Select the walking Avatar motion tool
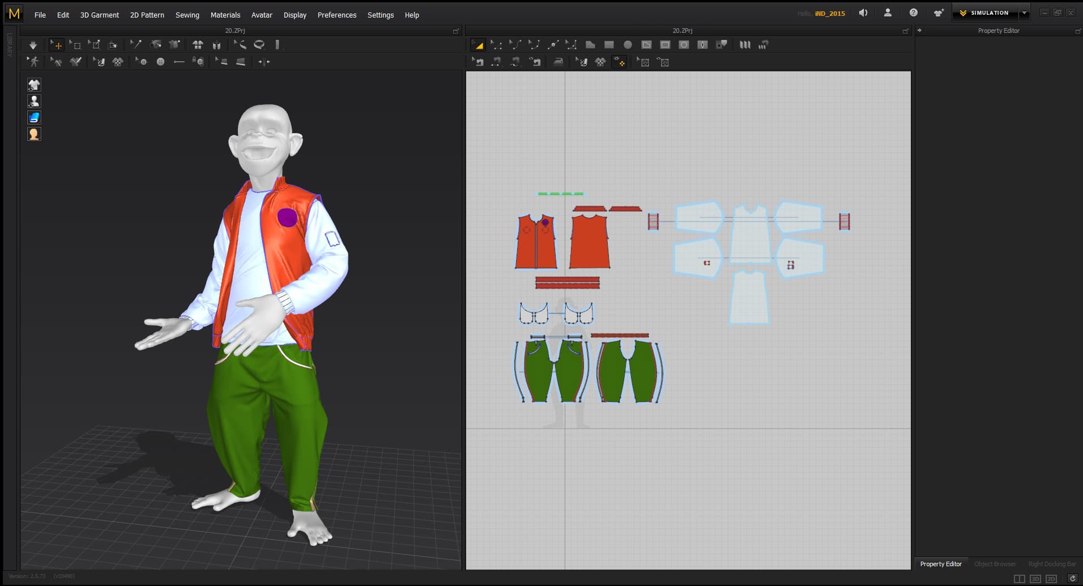The width and height of the screenshot is (1083, 586). 33,62
